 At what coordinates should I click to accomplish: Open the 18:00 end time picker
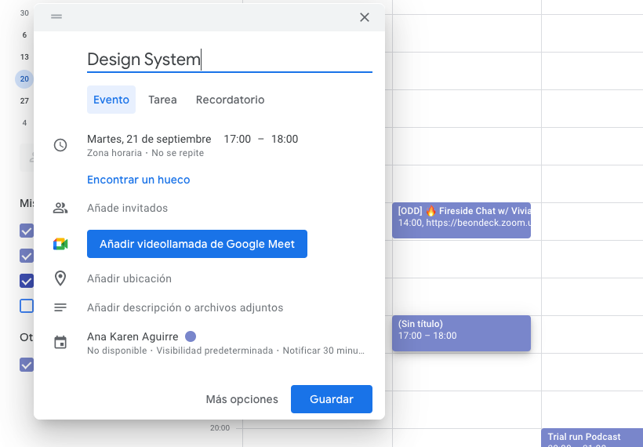click(x=285, y=139)
